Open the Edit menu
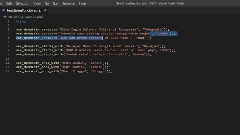This screenshot has width=240, height=135. (9, 3)
